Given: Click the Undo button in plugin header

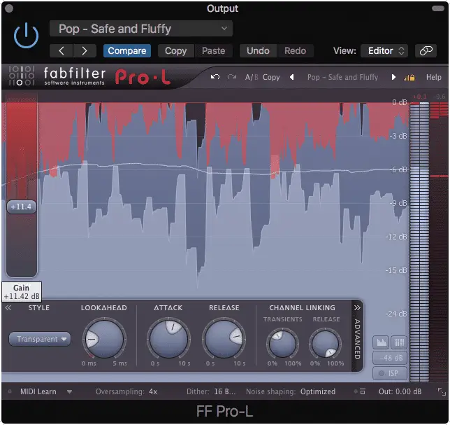Looking at the screenshot, I should 258,51.
